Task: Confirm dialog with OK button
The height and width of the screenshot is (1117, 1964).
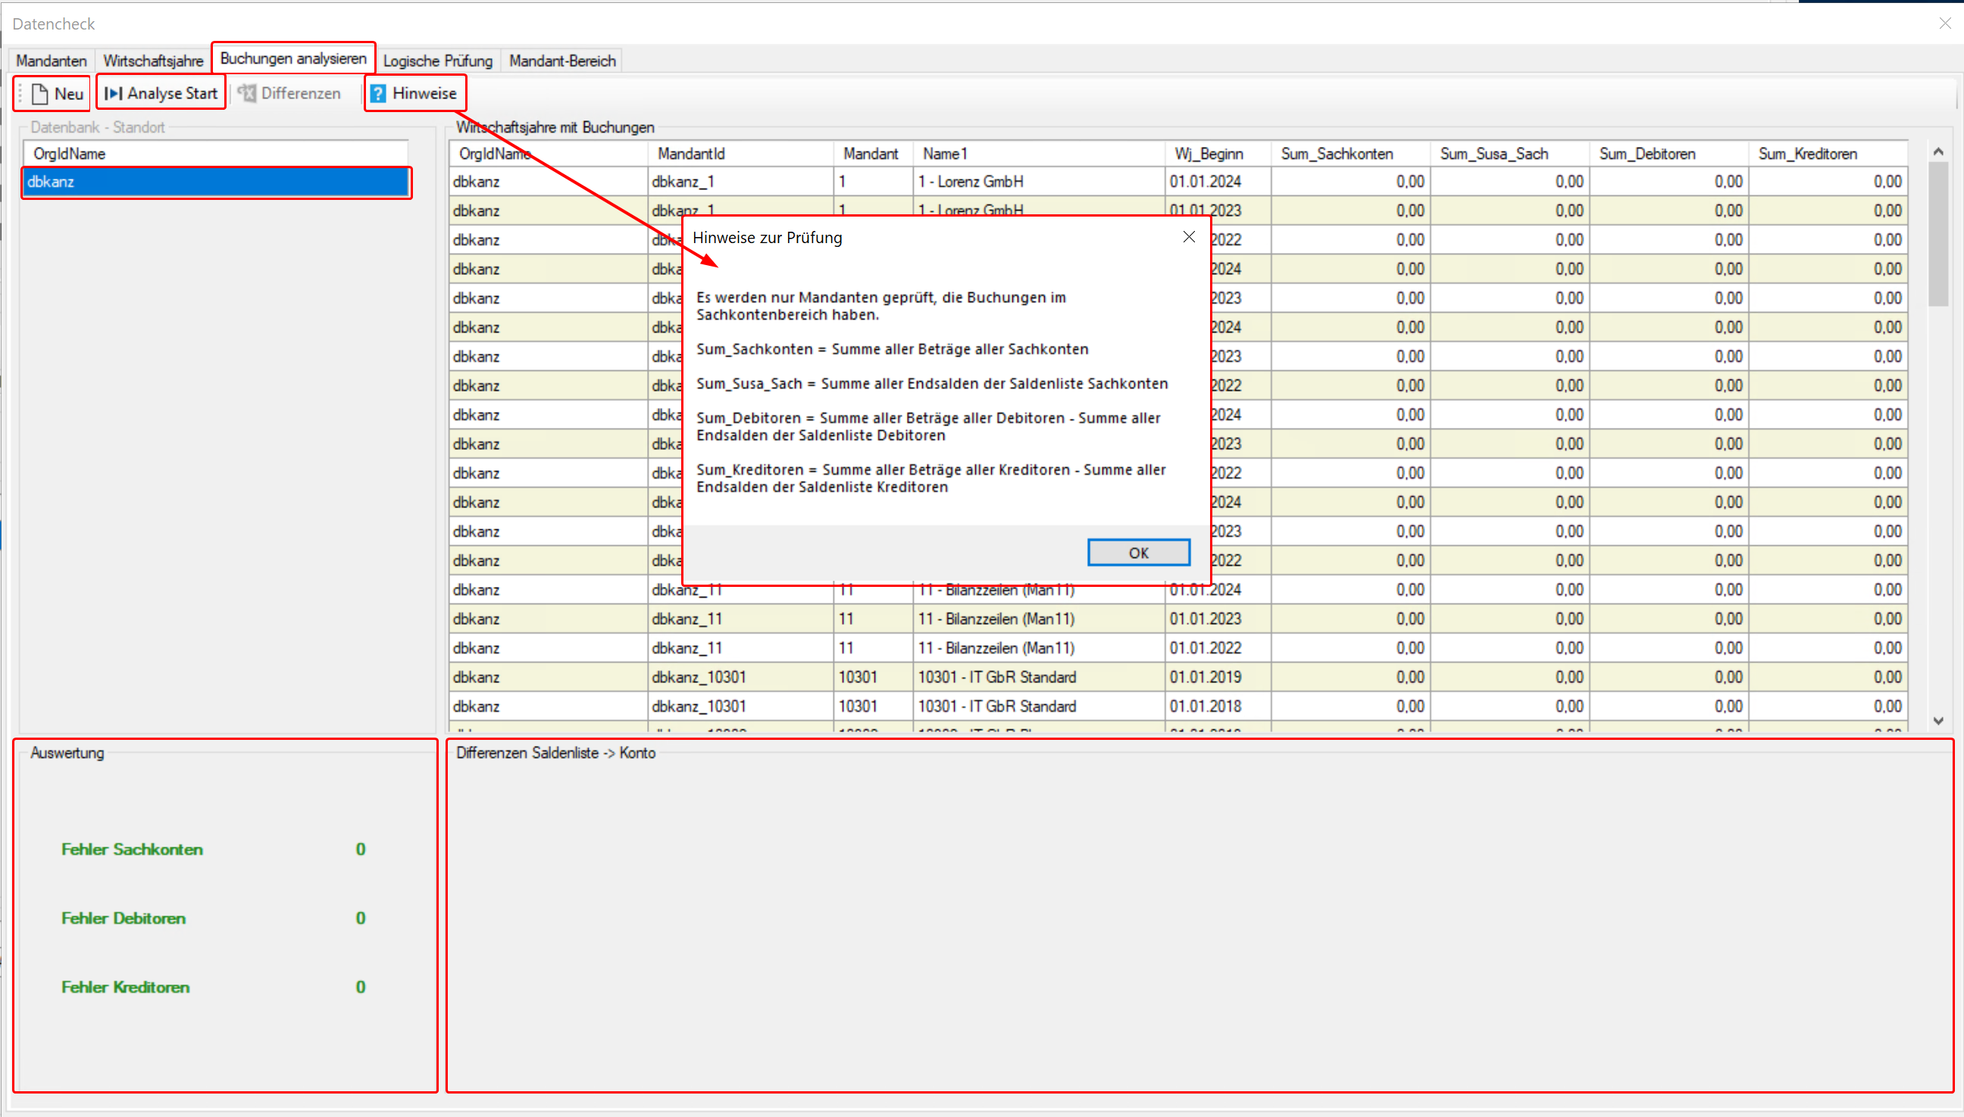Action: coord(1138,552)
